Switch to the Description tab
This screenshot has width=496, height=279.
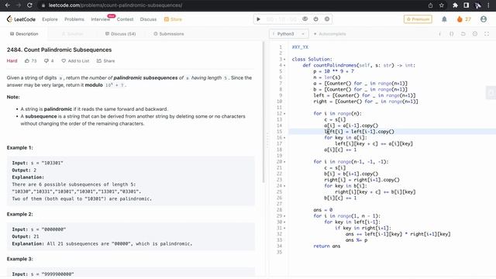point(24,34)
